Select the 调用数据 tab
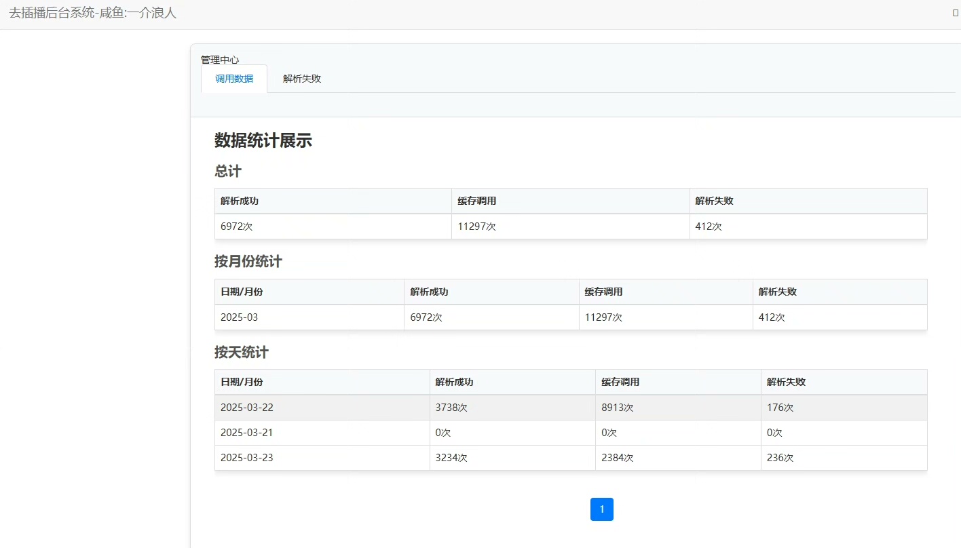The width and height of the screenshot is (961, 548). point(234,79)
